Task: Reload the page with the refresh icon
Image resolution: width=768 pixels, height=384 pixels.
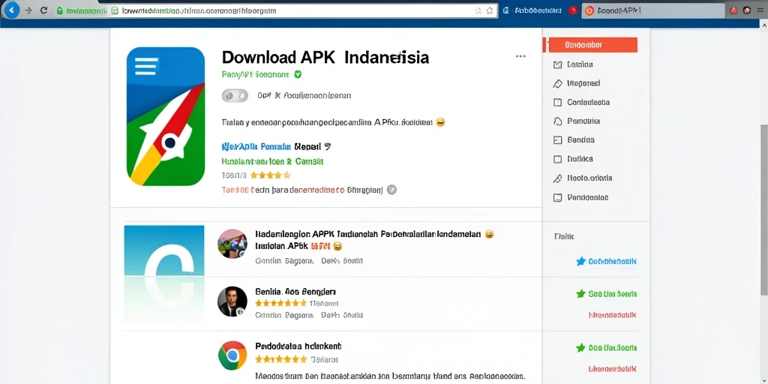Action: (43, 10)
